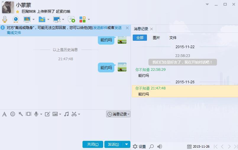Open the calendar date picker icon

tap(189, 146)
